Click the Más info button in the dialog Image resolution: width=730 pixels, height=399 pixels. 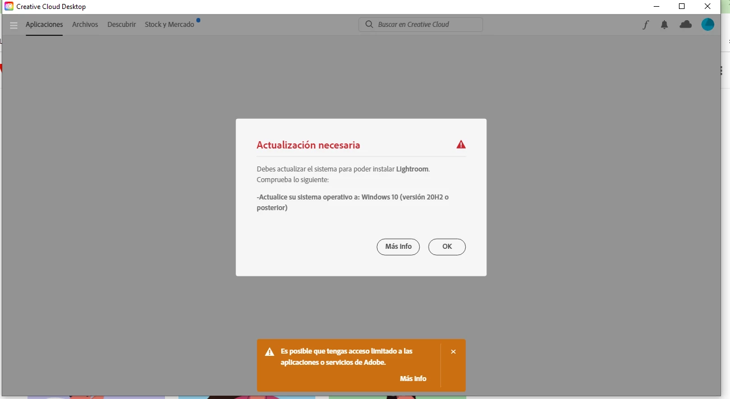[398, 247]
